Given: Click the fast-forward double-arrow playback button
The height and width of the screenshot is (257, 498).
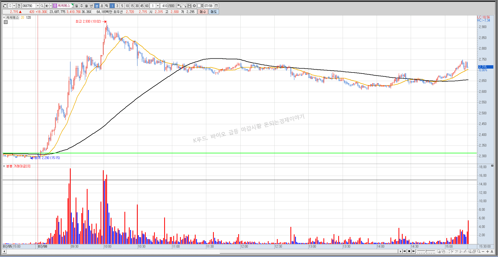Looking at the screenshot, I should click(x=414, y=251).
